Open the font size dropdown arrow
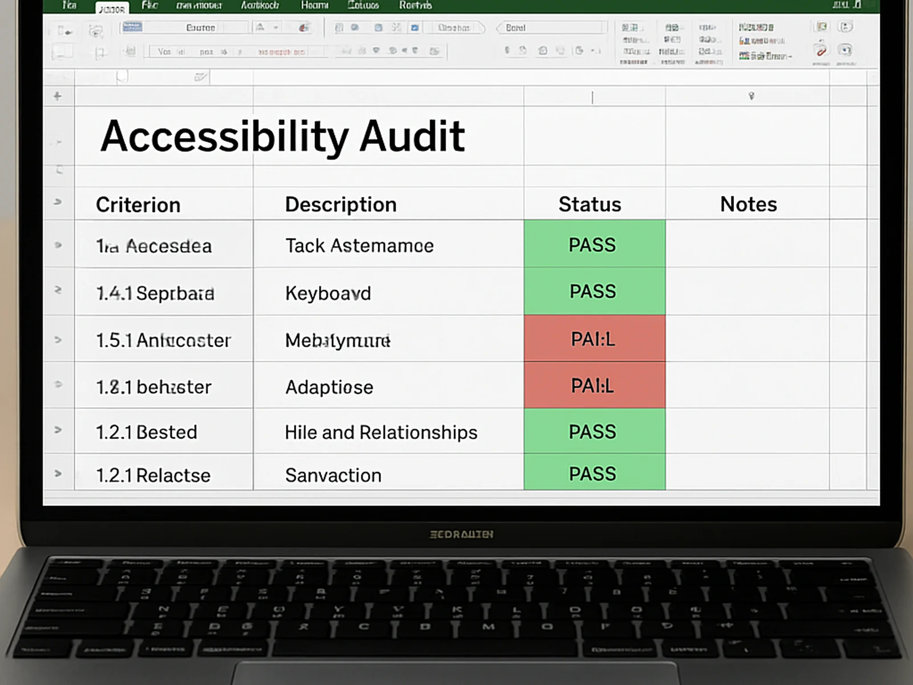The height and width of the screenshot is (685, 913). click(x=276, y=26)
